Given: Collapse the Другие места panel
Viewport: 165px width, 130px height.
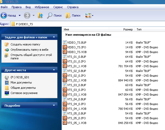Looking at the screenshot, I should point(54,70).
